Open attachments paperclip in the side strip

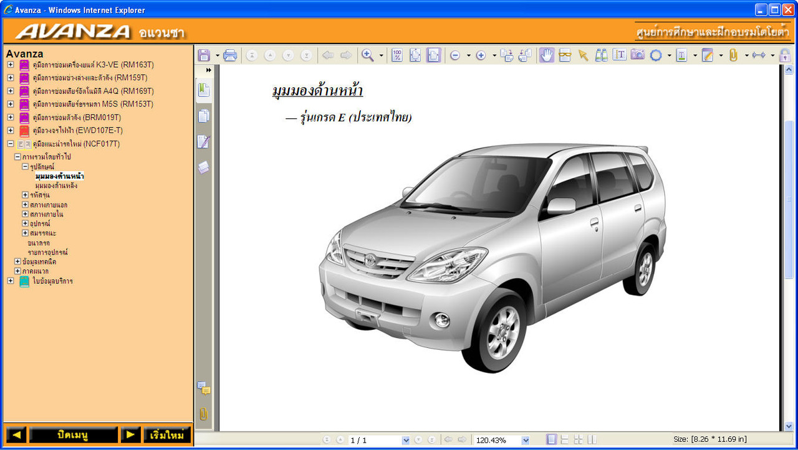(x=203, y=414)
